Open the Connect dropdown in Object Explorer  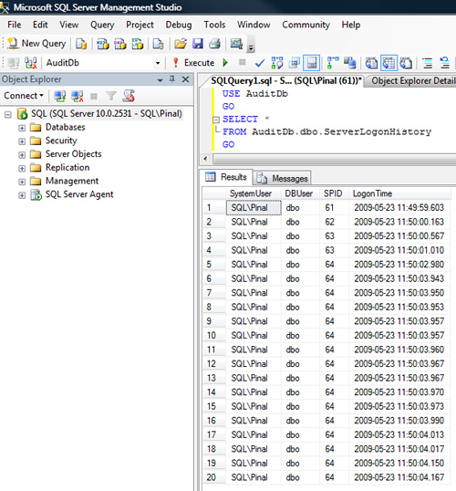tap(24, 96)
